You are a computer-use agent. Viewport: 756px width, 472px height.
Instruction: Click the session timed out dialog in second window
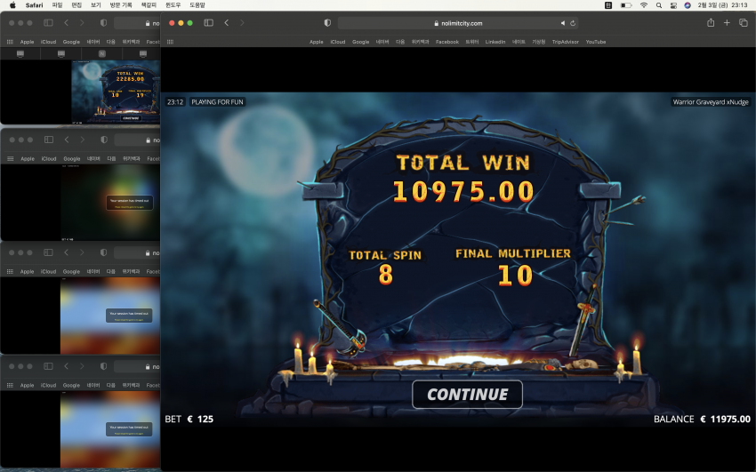(130, 203)
